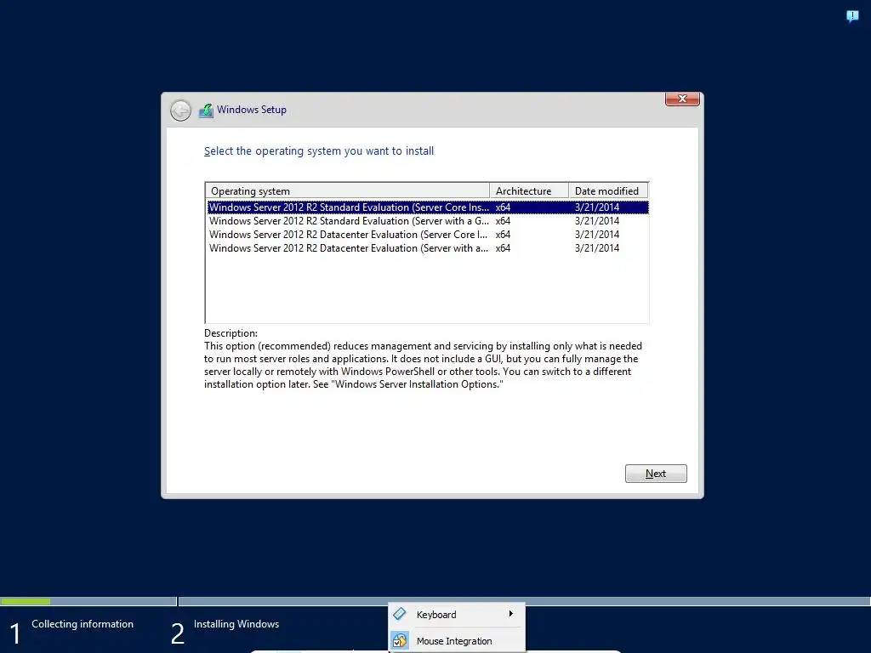Click the Keyboard menu icon
Image resolution: width=871 pixels, height=653 pixels.
(x=400, y=614)
